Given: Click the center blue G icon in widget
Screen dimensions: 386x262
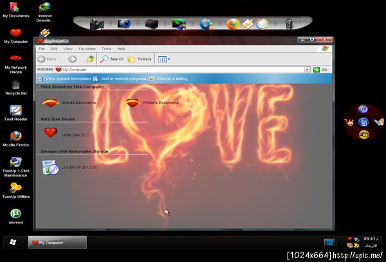Looking at the screenshot, I should coord(363,122).
